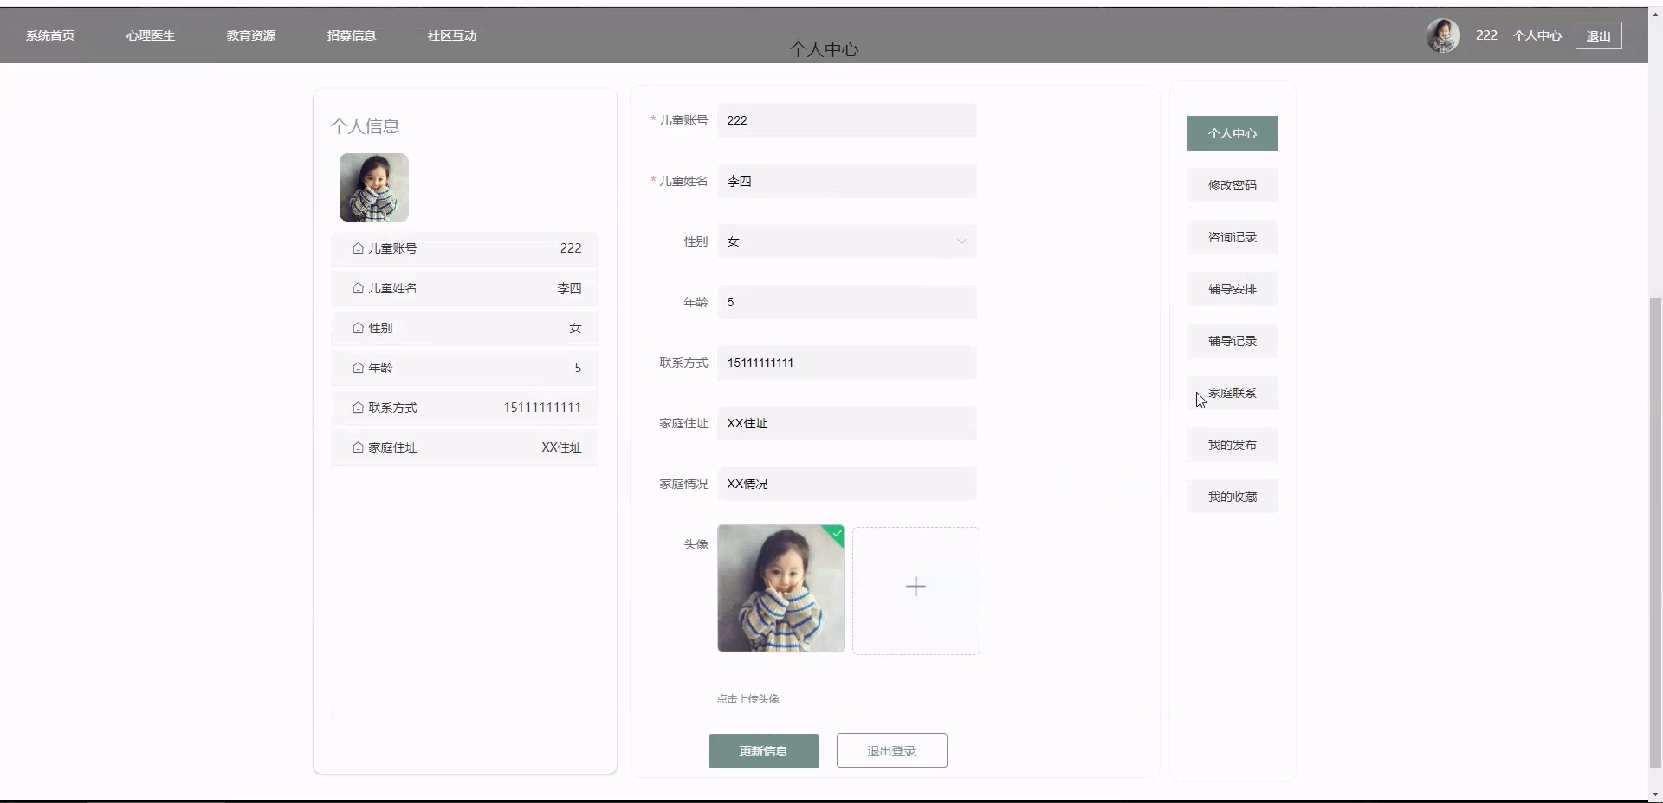The width and height of the screenshot is (1663, 803).
Task: Click the home icon beside 性别 row
Action: (x=358, y=328)
